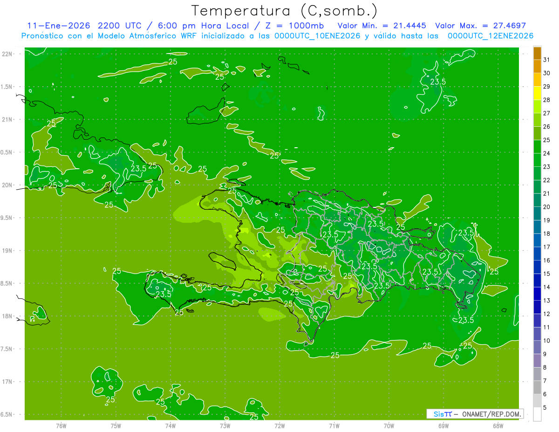Click the '21N' latitude label

pyautogui.click(x=7, y=120)
